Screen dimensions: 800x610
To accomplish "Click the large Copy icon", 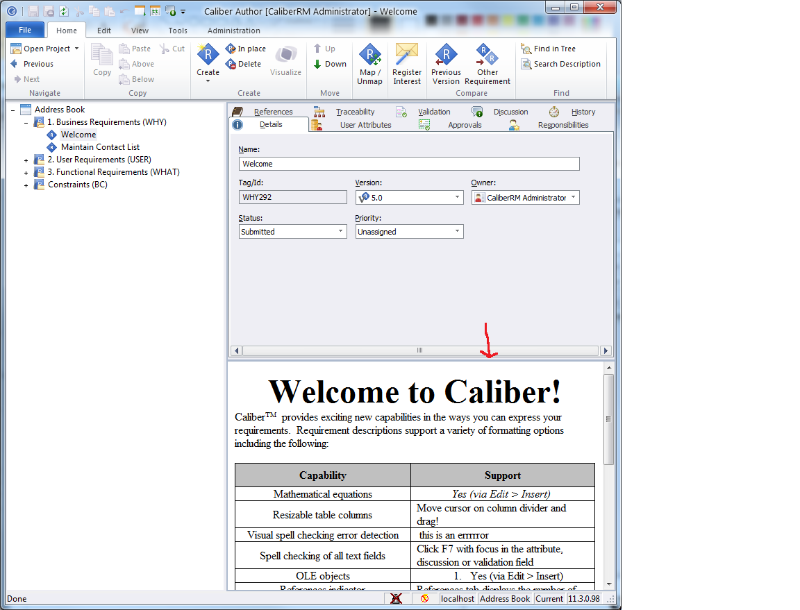I will tap(102, 55).
